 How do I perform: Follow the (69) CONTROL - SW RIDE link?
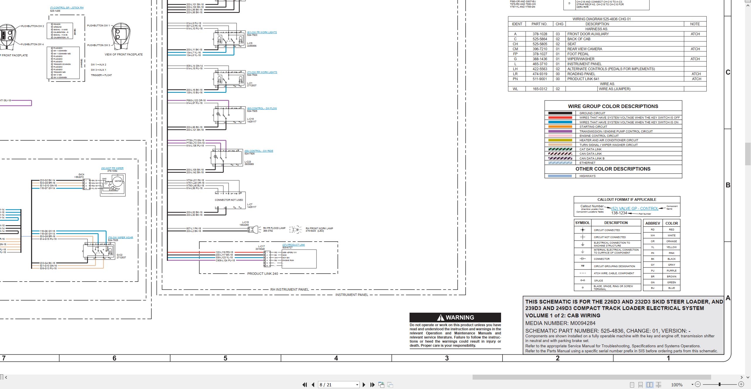click(259, 151)
